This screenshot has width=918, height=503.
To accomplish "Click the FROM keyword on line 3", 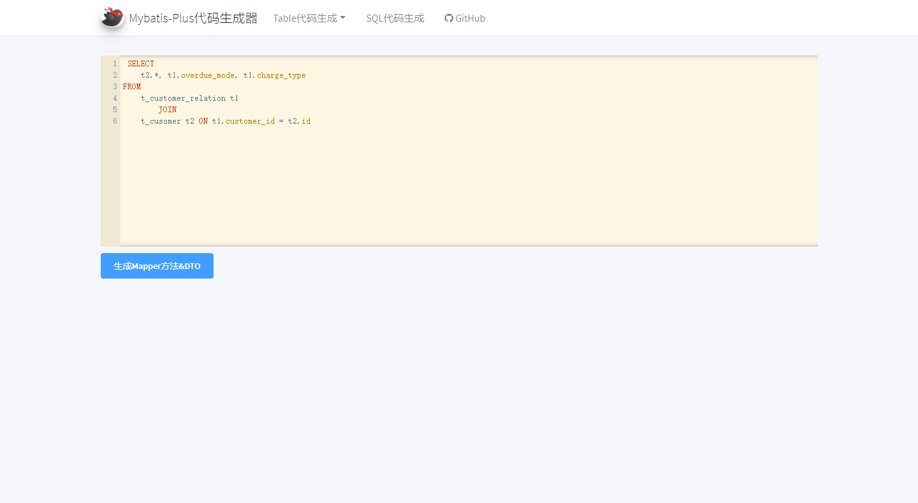I will [x=132, y=87].
